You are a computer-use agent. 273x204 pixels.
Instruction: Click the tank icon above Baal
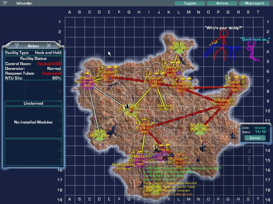click(87, 74)
